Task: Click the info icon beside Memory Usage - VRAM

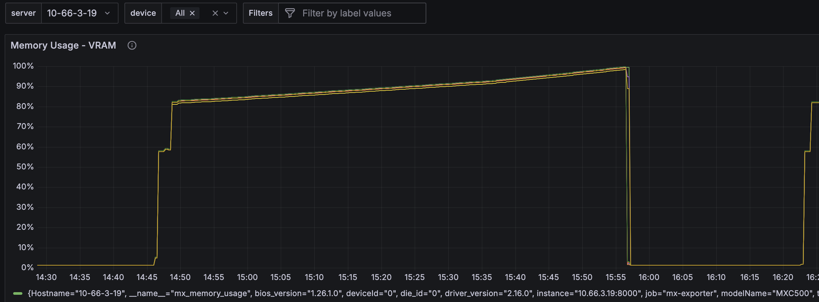Action: point(132,45)
